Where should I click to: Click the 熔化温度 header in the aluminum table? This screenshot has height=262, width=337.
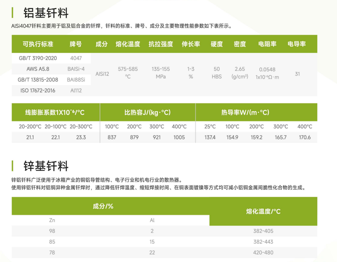[x=128, y=44]
